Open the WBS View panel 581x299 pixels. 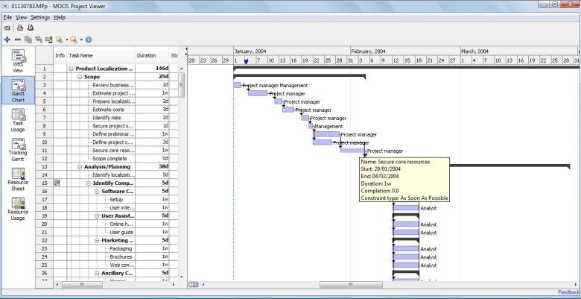coord(18,61)
